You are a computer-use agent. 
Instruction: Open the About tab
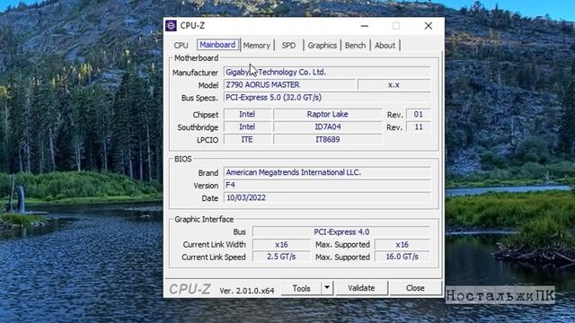coord(385,46)
